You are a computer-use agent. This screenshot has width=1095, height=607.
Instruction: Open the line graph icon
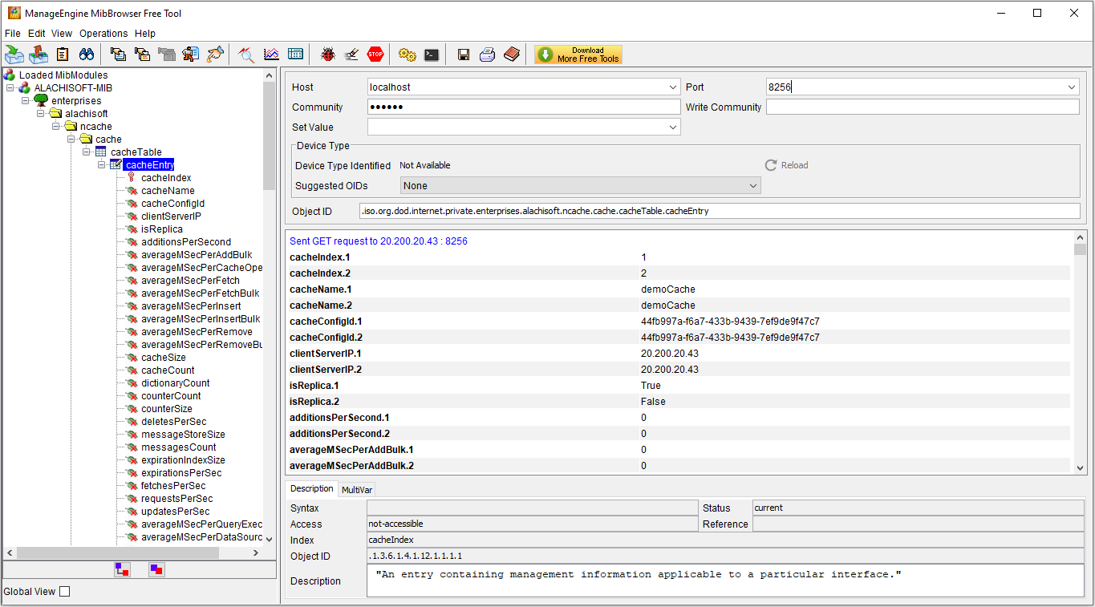coord(271,55)
